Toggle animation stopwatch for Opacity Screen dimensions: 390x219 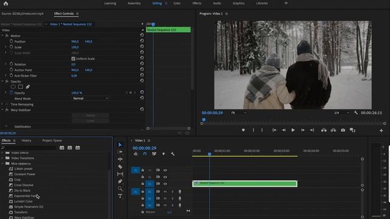click(11, 92)
